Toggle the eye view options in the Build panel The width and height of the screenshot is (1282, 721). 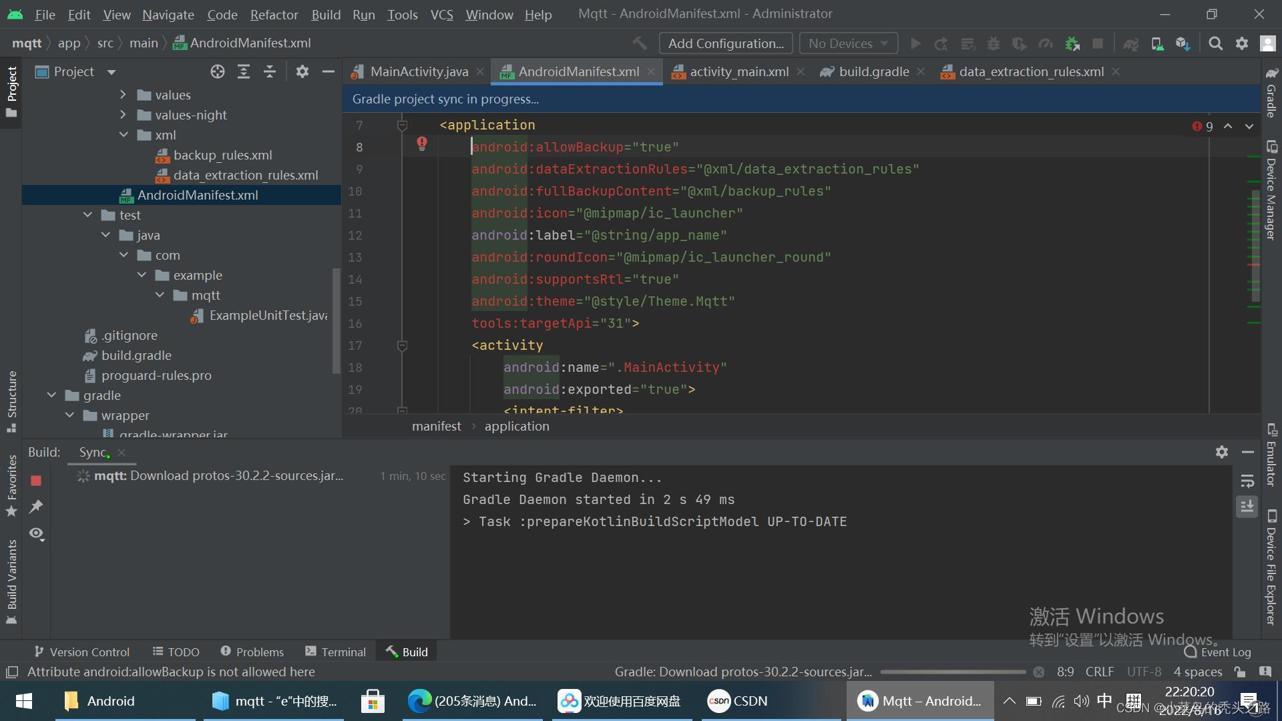pyautogui.click(x=36, y=533)
